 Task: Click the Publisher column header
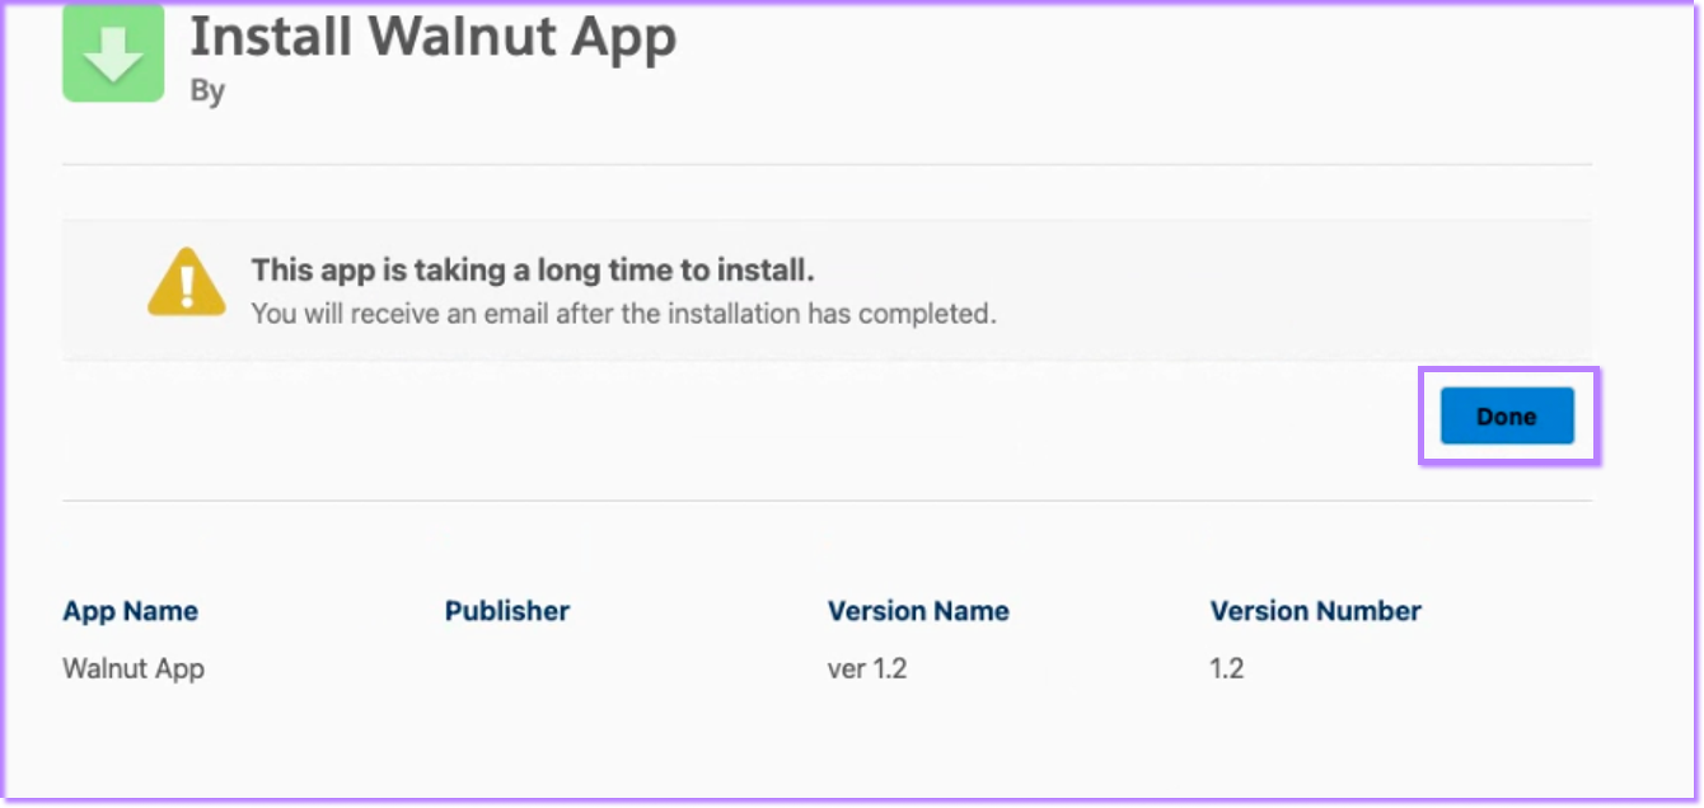[507, 611]
